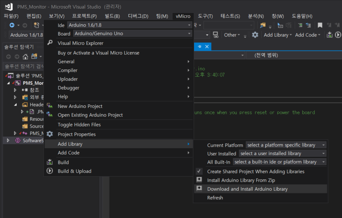The height and width of the screenshot is (218, 342).
Task: Close the active document tab
Action: tap(207, 46)
